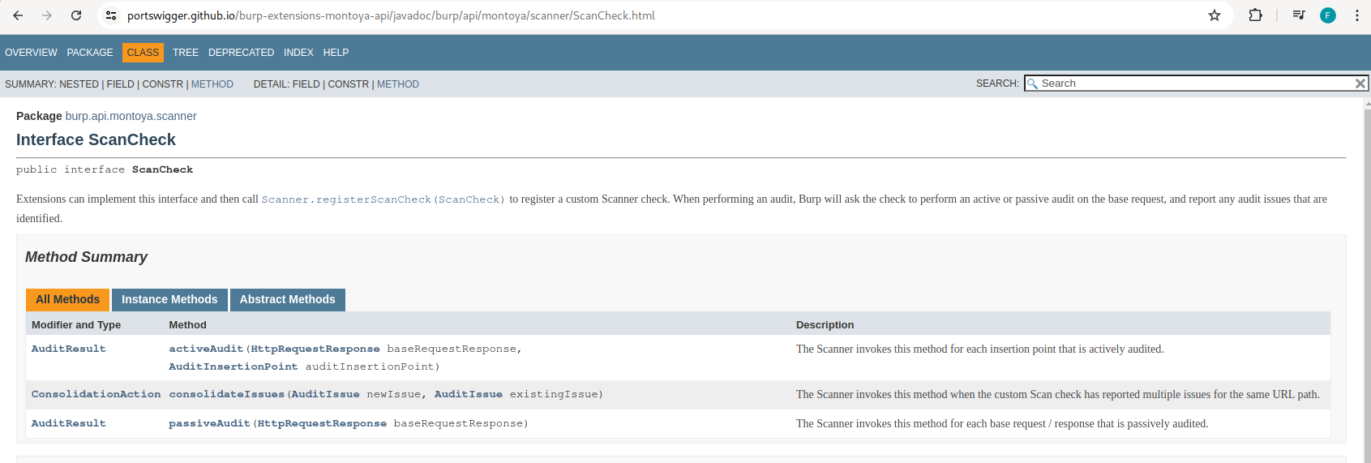
Task: Open the TREE navigation item
Action: (185, 53)
